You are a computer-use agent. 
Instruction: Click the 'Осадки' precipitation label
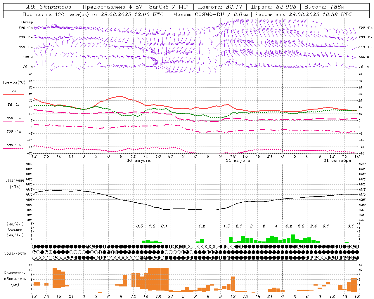pyautogui.click(x=15, y=230)
